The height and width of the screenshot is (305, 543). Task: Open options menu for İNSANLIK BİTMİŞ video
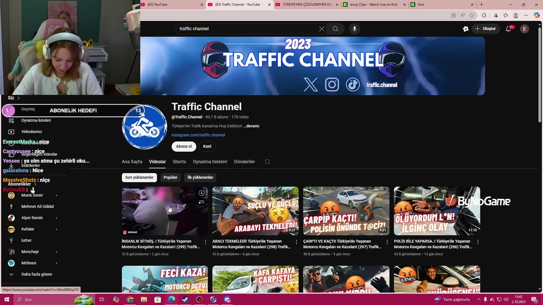[205, 242]
